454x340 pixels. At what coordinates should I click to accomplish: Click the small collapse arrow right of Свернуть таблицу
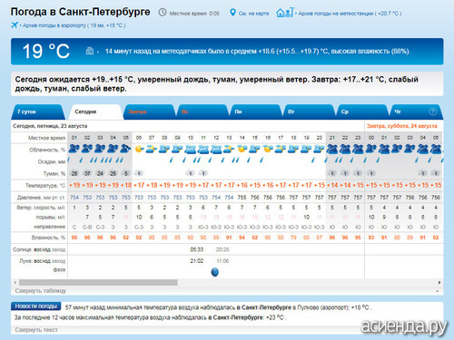pos(437,291)
